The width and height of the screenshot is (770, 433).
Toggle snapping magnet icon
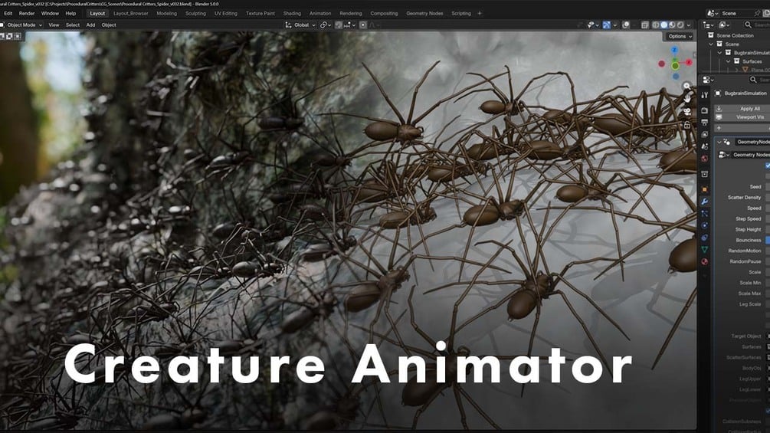pos(339,25)
